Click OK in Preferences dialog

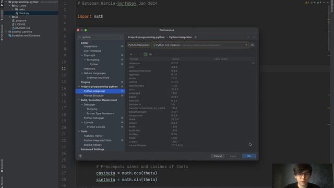click(x=249, y=156)
